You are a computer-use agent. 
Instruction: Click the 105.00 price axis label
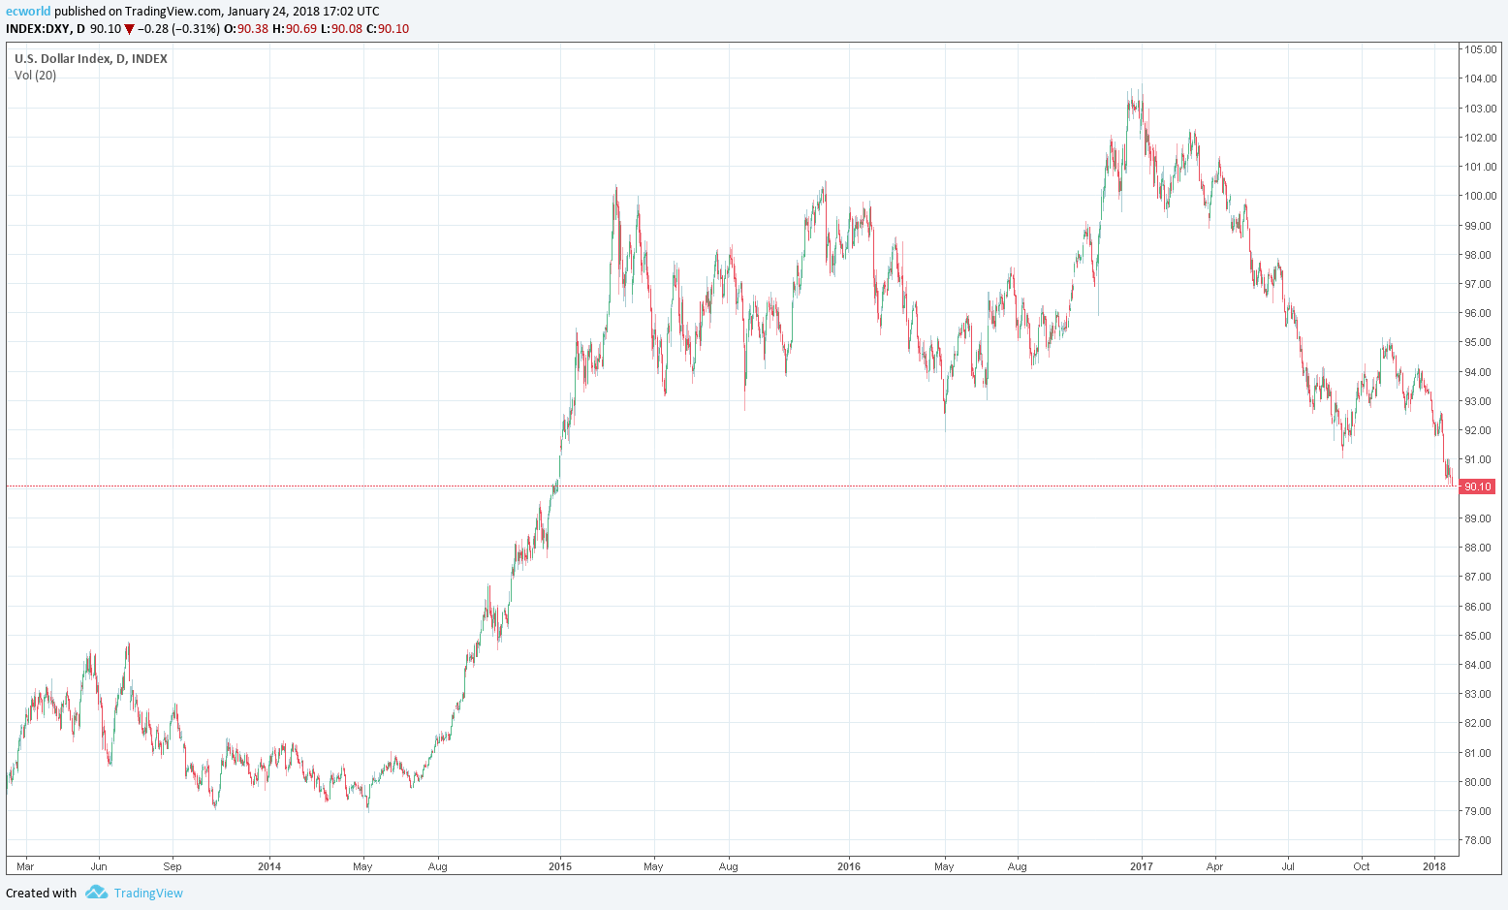[x=1480, y=49]
